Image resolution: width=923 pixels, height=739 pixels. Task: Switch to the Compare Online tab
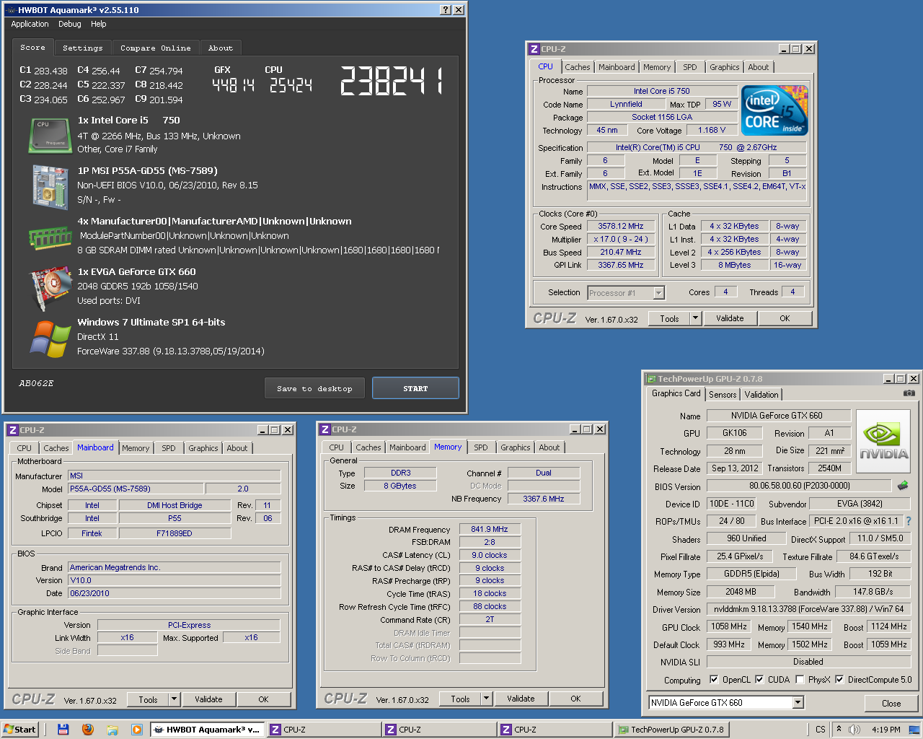coord(156,48)
